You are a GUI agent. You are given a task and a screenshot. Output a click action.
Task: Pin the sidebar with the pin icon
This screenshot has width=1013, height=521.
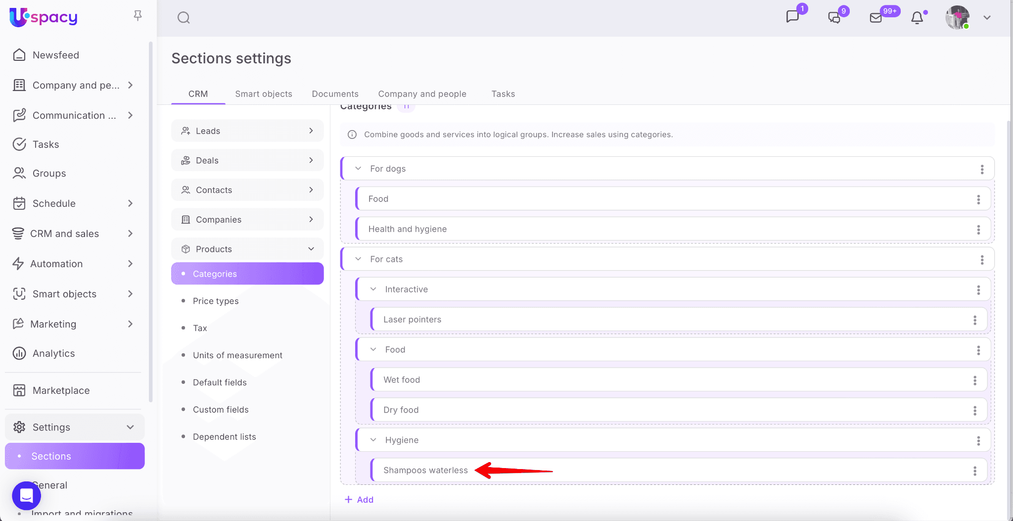click(x=138, y=16)
